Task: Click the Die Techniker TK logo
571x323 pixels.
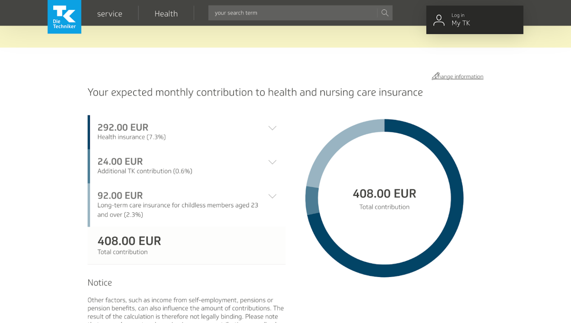Action: coord(64,17)
